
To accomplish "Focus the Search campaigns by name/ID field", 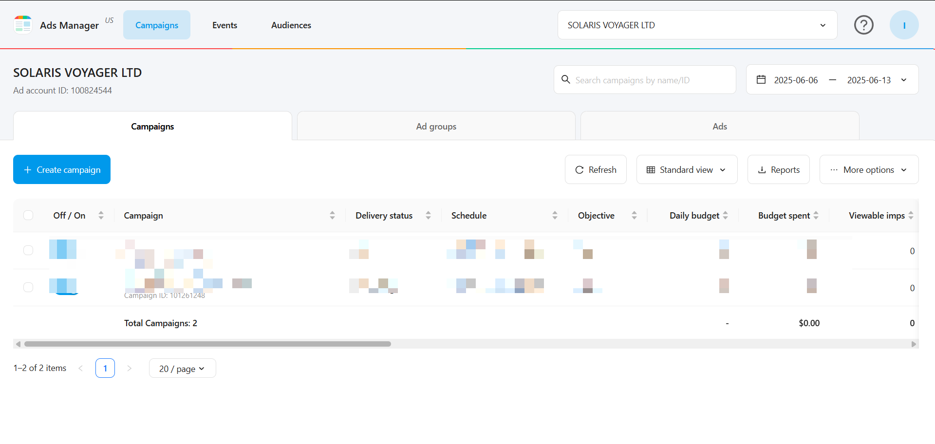I will (x=645, y=80).
